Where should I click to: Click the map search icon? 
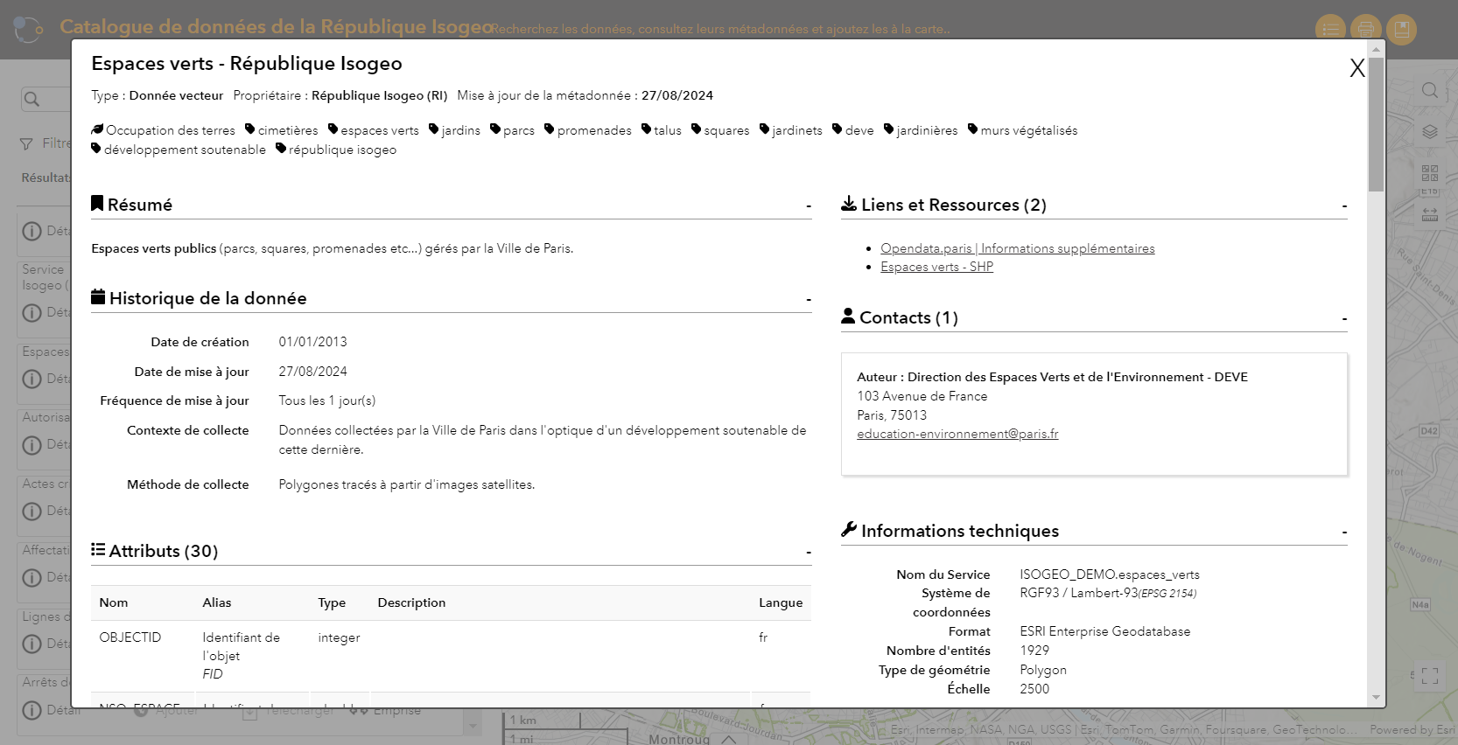[x=1430, y=90]
